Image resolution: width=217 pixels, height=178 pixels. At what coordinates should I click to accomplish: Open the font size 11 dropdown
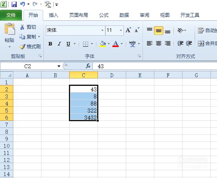tap(121, 30)
